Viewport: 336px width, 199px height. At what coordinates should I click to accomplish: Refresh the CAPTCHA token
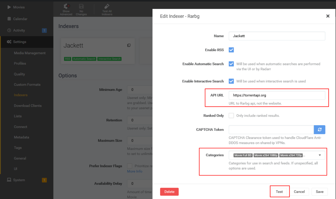(320, 129)
